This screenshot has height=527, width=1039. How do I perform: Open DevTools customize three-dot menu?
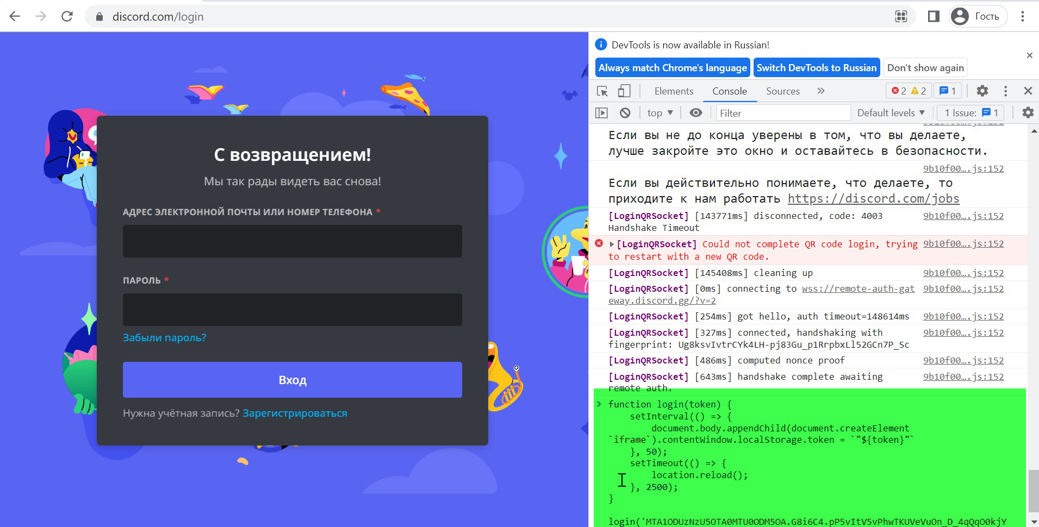click(x=1005, y=91)
